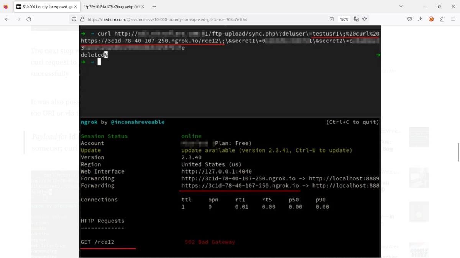
Task: Open the Firefox application menu
Action: click(x=453, y=19)
